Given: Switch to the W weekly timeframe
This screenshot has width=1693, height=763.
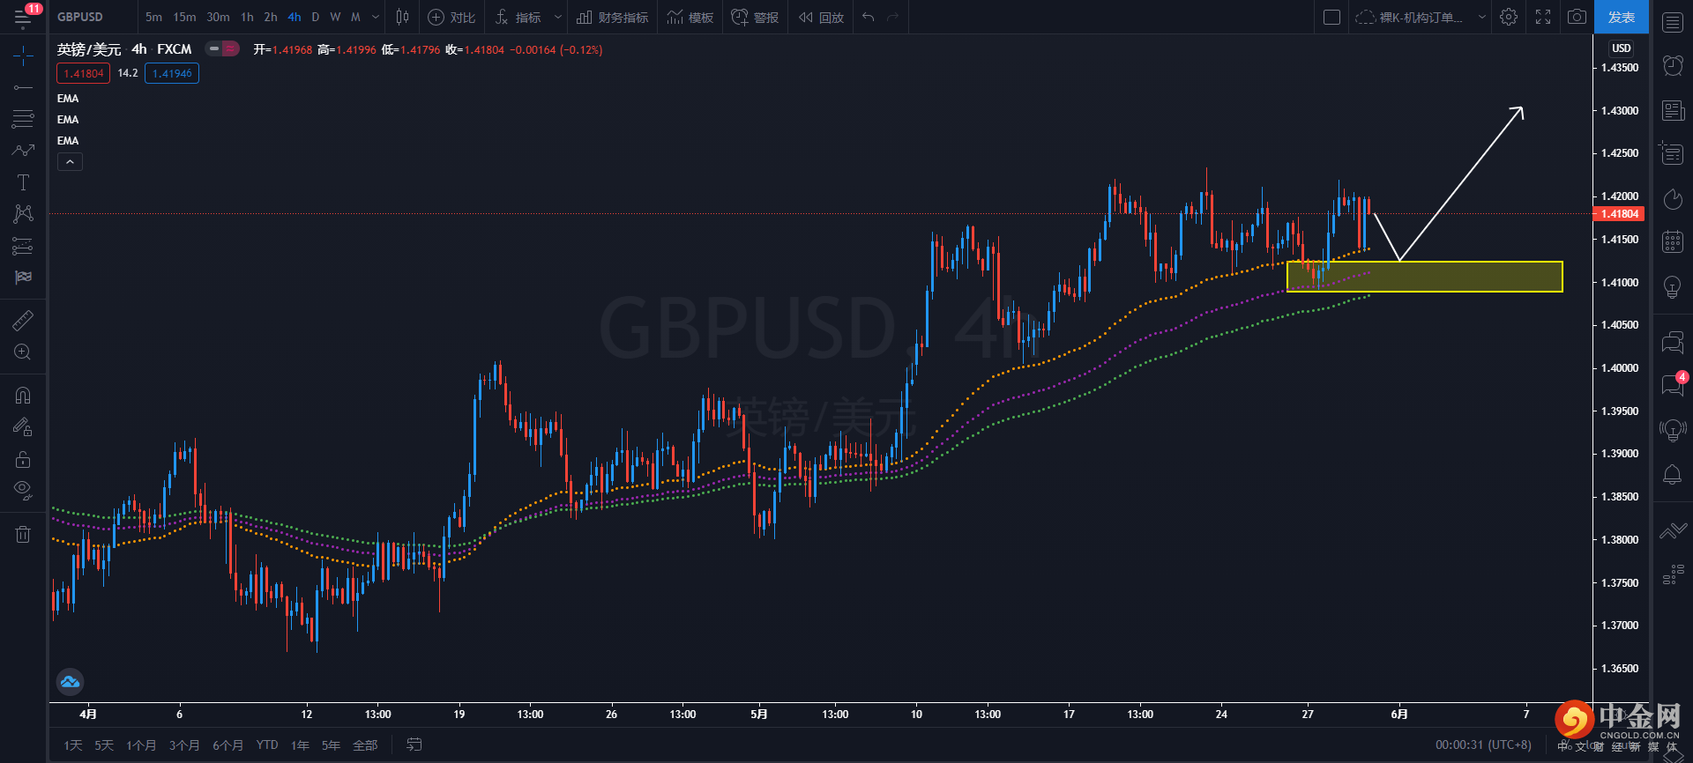Looking at the screenshot, I should 335,17.
